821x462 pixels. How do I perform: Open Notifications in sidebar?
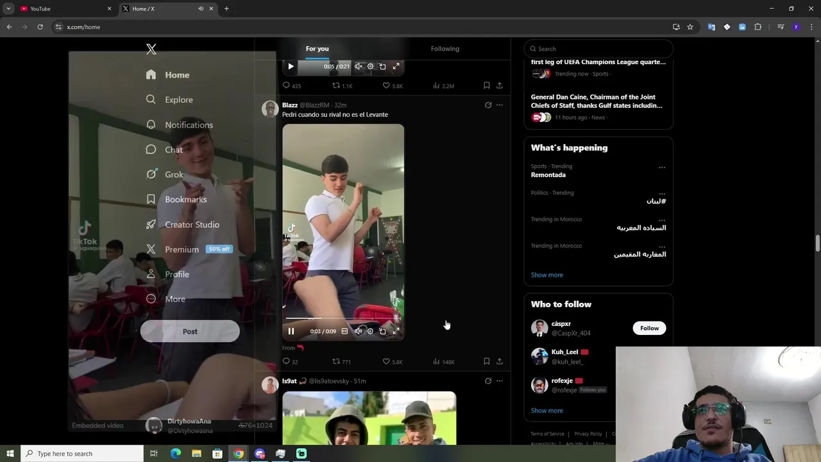point(179,124)
